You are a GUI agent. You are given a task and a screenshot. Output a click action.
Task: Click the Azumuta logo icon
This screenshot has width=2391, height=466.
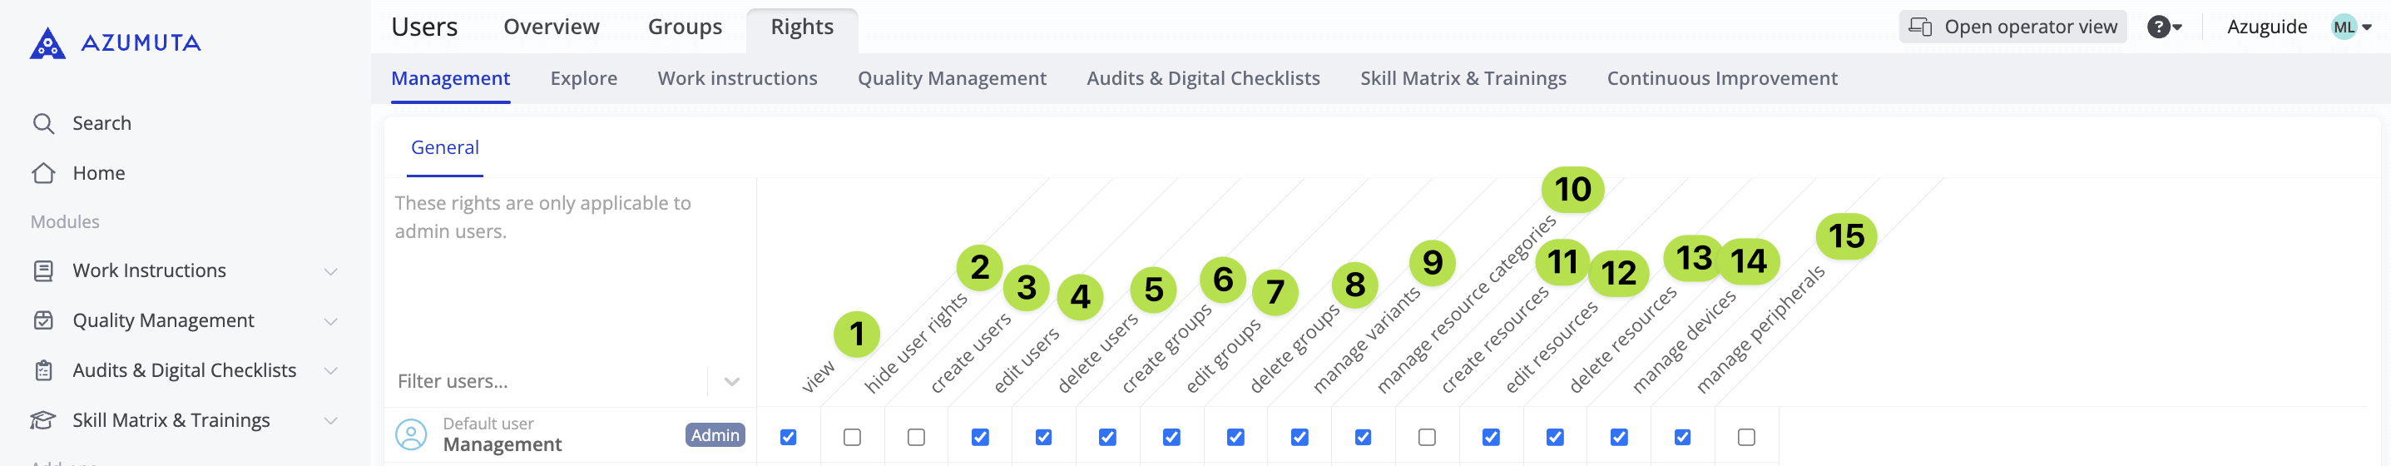pyautogui.click(x=47, y=42)
